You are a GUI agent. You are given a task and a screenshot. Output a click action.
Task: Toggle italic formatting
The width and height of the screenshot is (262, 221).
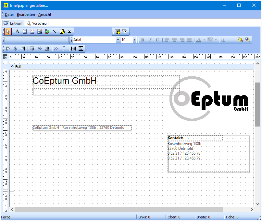(150, 40)
